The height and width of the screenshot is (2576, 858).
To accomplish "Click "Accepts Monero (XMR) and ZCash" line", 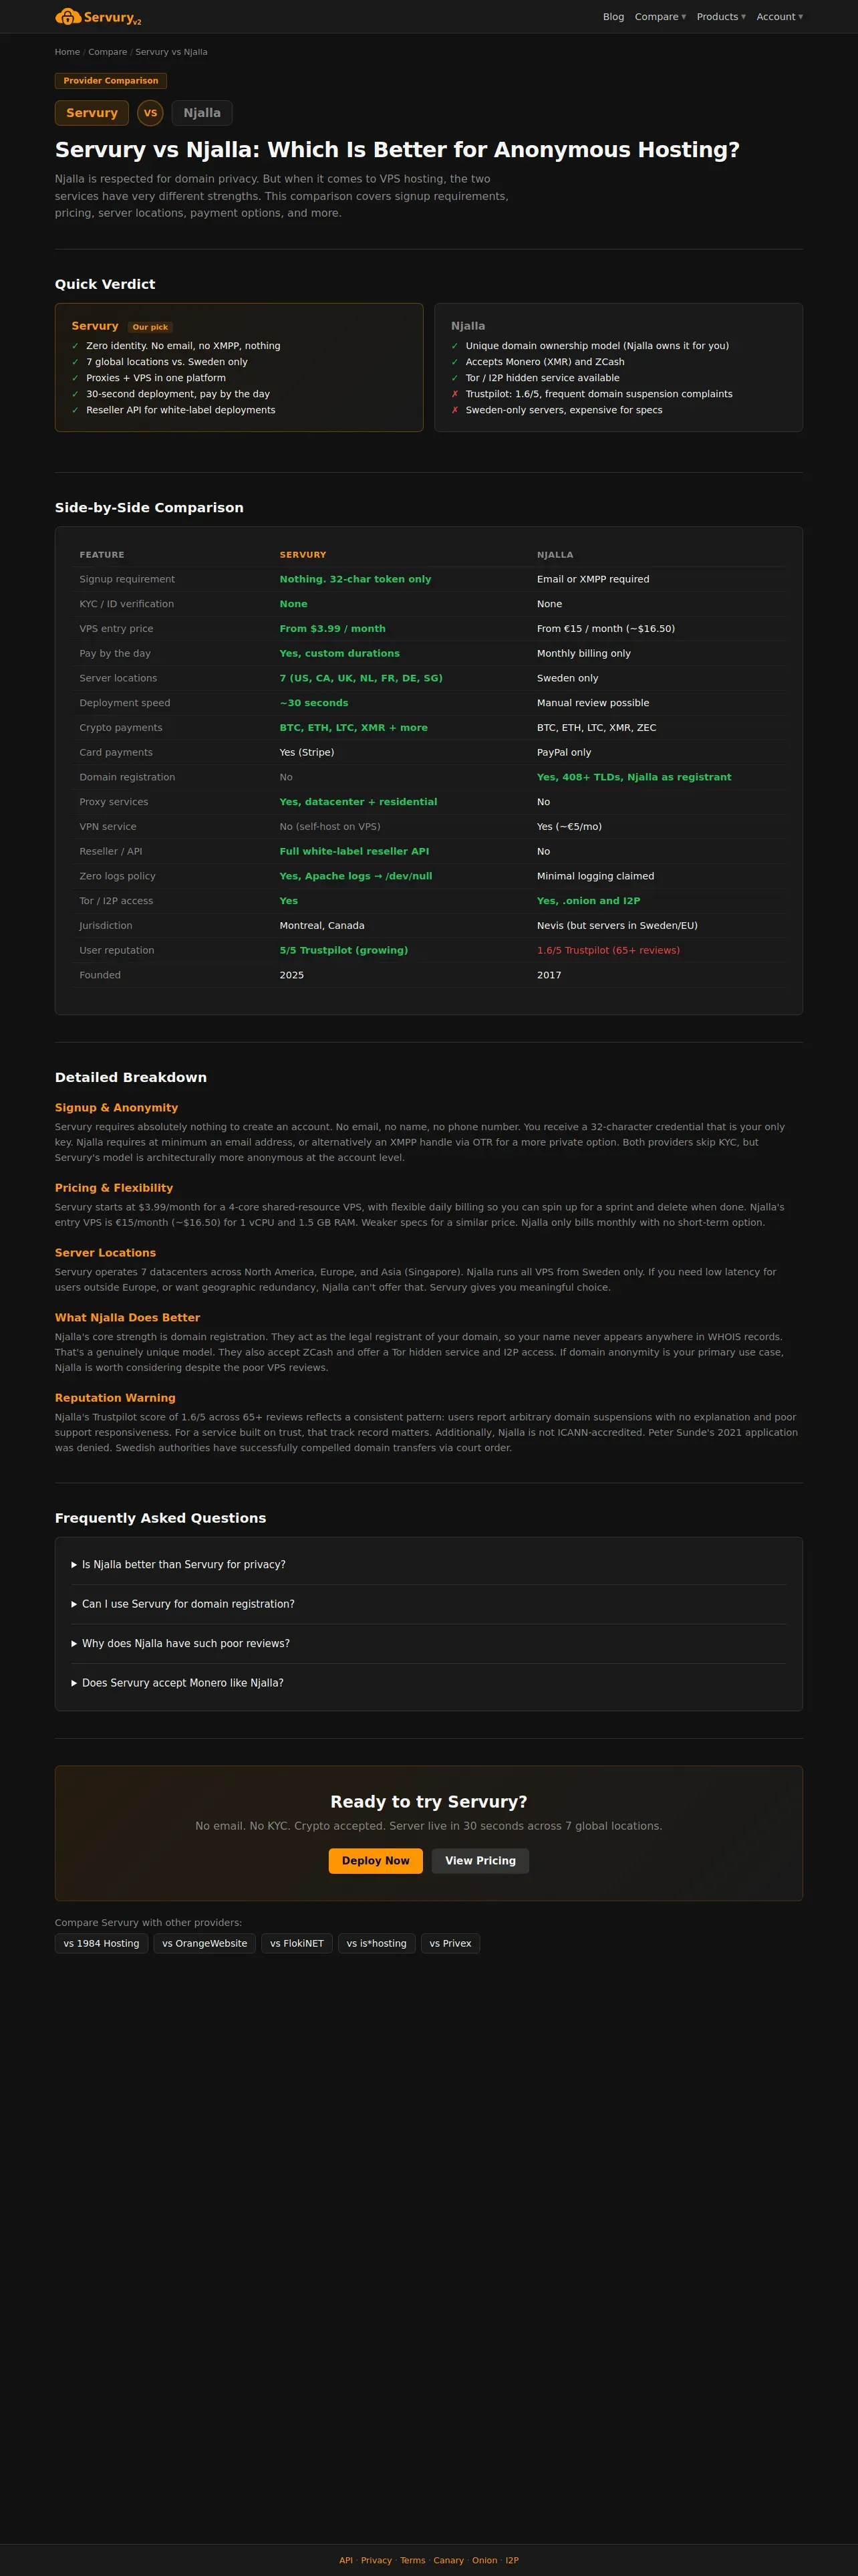I will point(545,362).
